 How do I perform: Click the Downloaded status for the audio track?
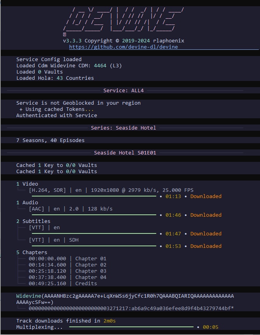[x=206, y=215]
